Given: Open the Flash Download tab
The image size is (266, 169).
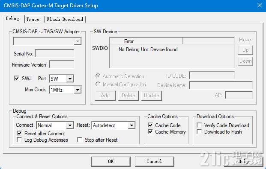Looking at the screenshot, I should pos(65,19).
